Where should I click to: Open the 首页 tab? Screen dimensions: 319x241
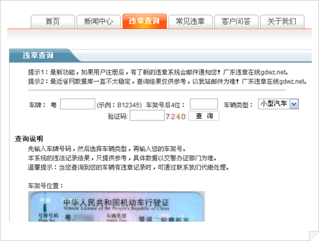click(x=53, y=22)
